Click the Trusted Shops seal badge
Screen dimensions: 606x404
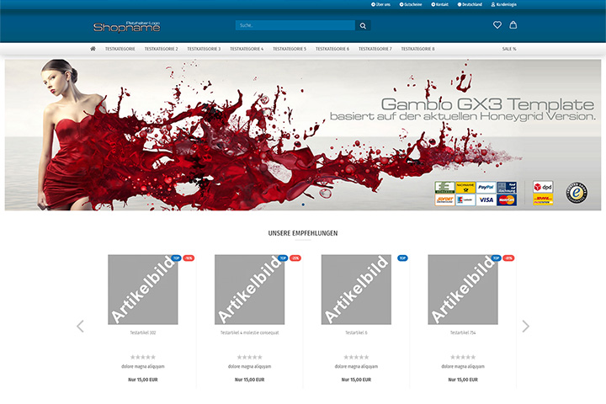(x=577, y=193)
